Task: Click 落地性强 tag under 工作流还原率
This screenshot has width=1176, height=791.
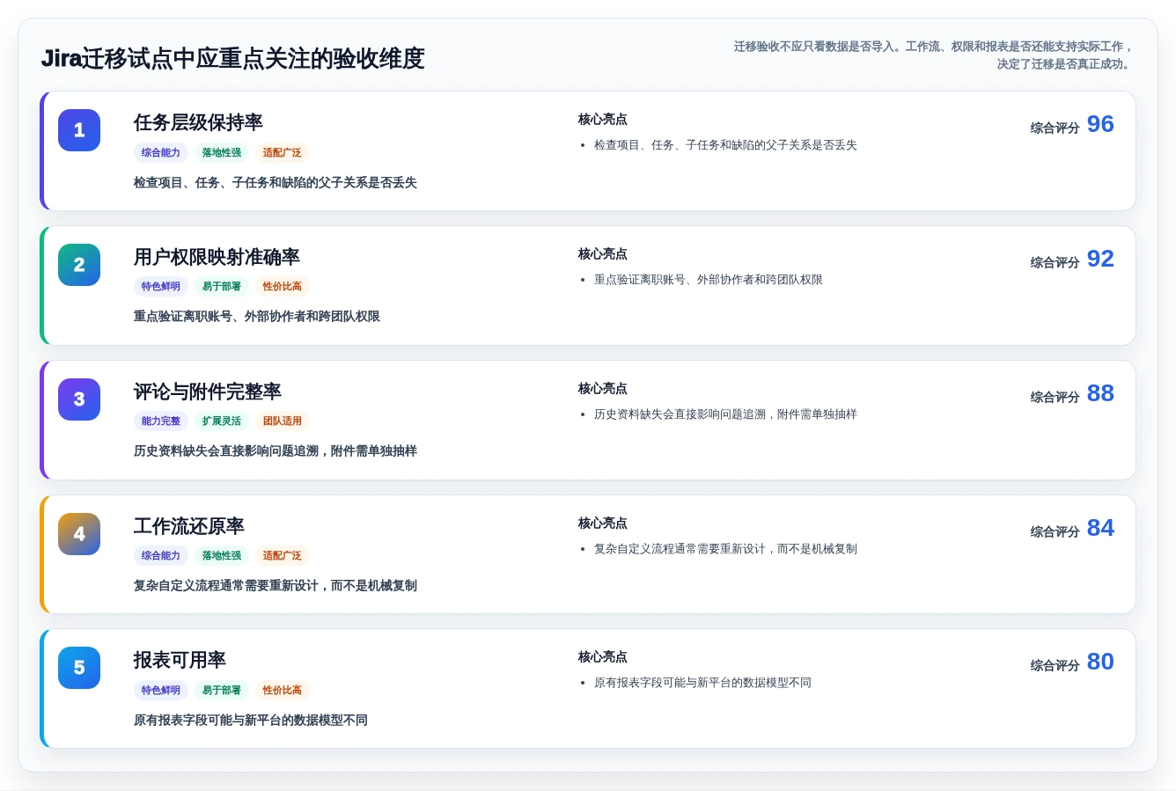Action: [222, 555]
